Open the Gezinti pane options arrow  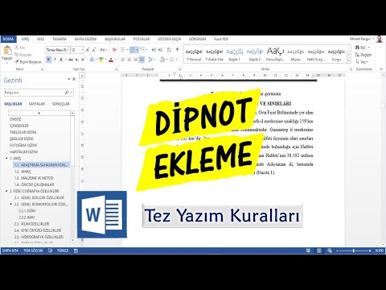click(x=69, y=79)
